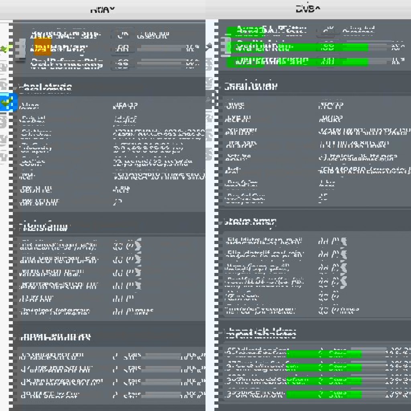411x411 pixels.
Task: Click Overall Health Rating progress bar in left window
Action: (x=160, y=49)
